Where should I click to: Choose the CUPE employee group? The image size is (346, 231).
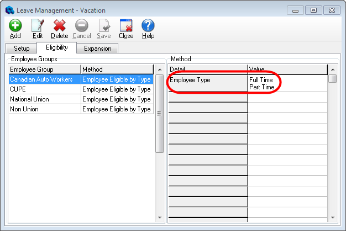[x=44, y=89]
